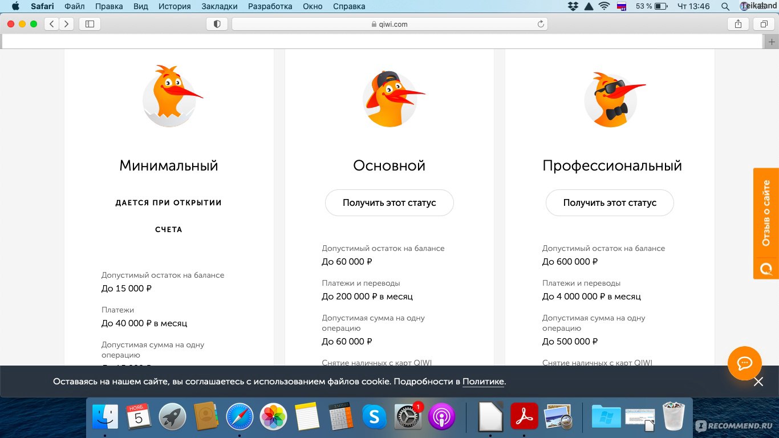The height and width of the screenshot is (438, 779).
Task: Open the Safari share menu
Action: click(738, 24)
